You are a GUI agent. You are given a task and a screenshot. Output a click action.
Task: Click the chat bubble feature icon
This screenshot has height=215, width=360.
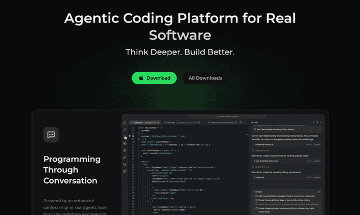[51, 135]
